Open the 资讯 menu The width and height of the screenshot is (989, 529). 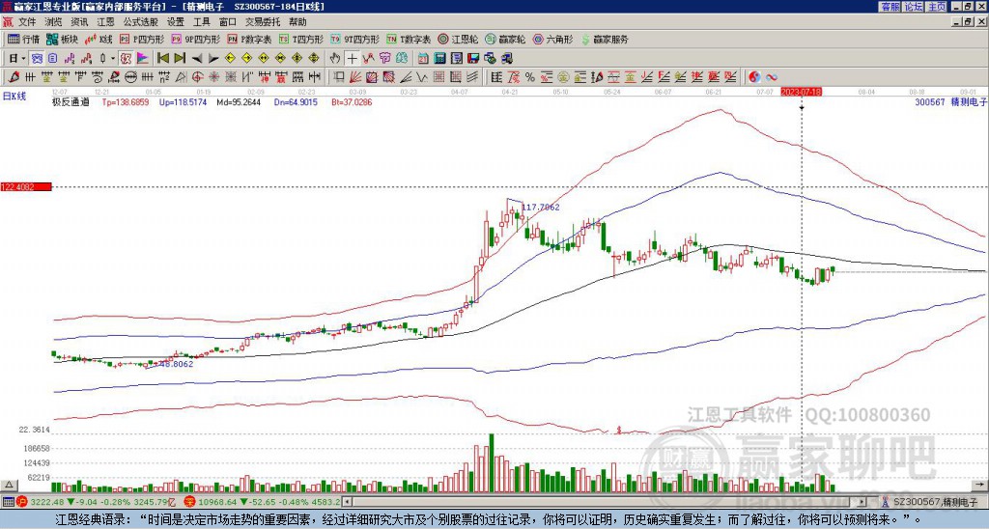[79, 22]
